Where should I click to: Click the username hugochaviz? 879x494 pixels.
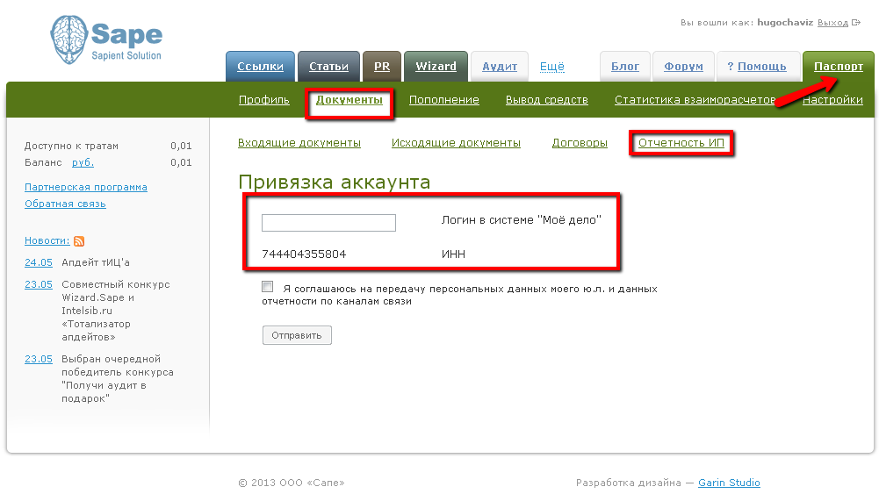[785, 23]
